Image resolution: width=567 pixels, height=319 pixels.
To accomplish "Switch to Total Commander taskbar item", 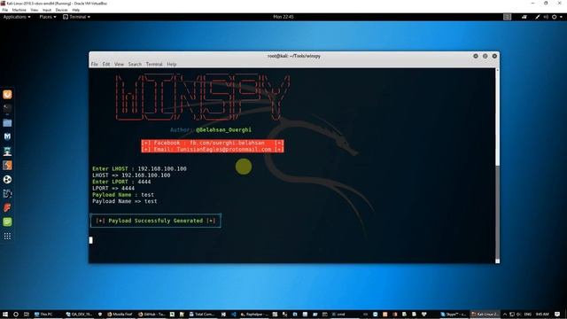I will coord(202,315).
